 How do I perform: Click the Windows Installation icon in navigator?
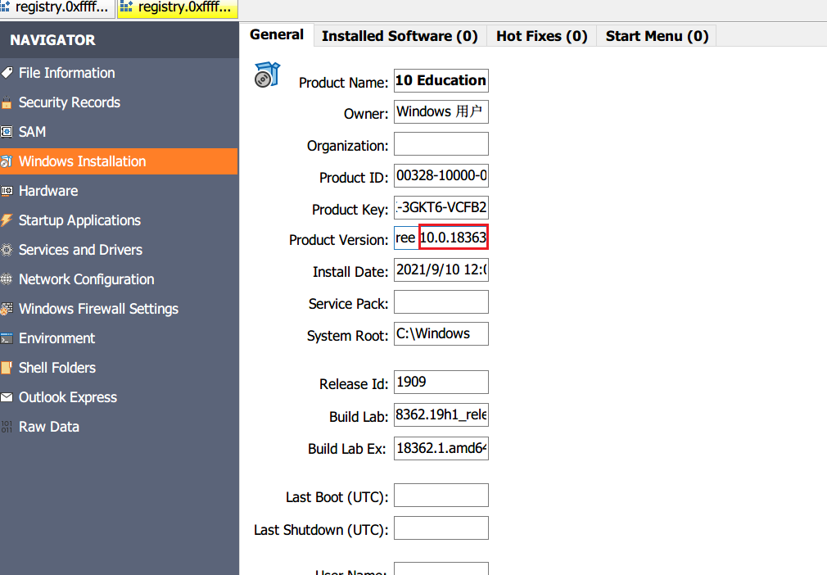tap(7, 161)
